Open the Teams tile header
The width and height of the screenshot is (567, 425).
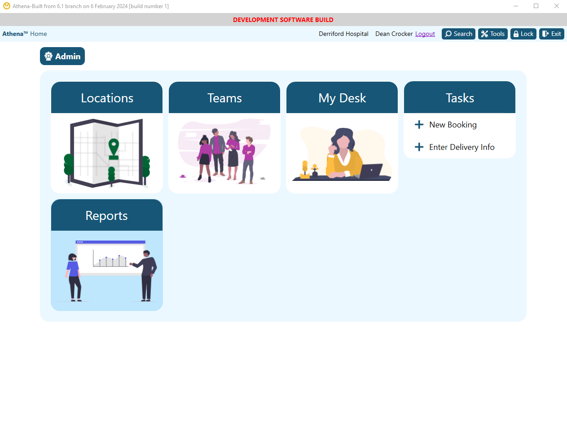(224, 97)
